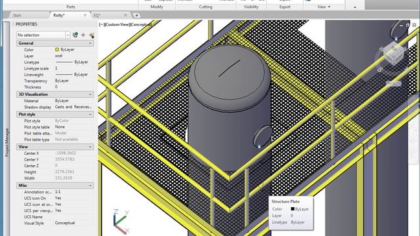Collapse the 3D Visualization section
Viewport: 420px width, 236px height.
pos(91,94)
